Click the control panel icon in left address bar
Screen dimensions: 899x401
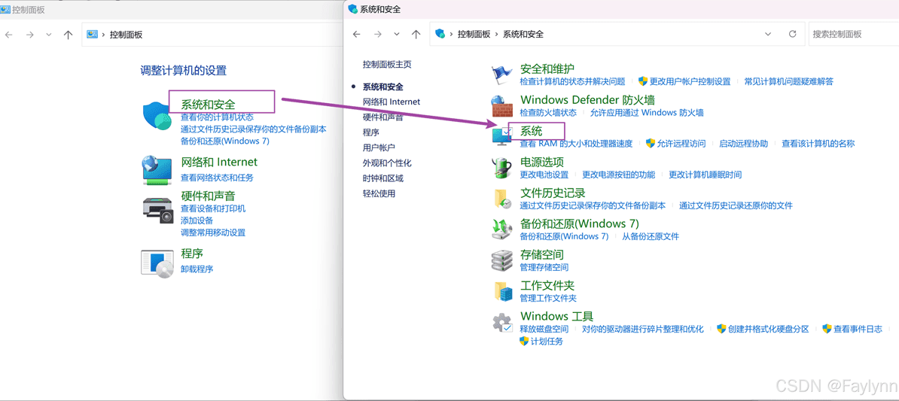[92, 35]
